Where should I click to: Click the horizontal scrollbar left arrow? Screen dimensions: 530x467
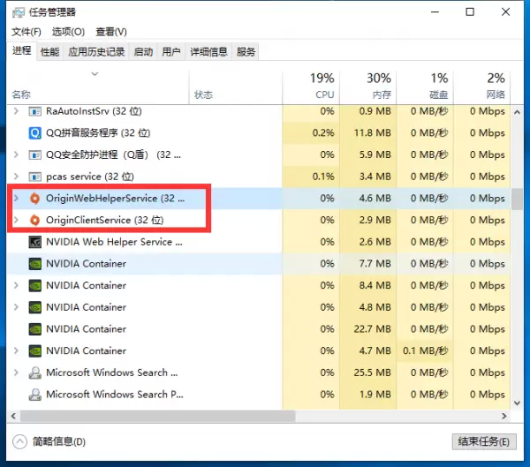[x=13, y=416]
